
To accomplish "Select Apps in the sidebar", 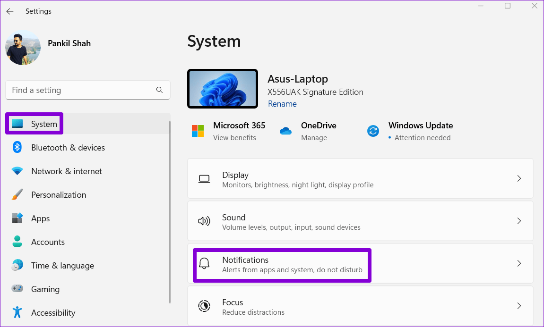I will (x=88, y=218).
